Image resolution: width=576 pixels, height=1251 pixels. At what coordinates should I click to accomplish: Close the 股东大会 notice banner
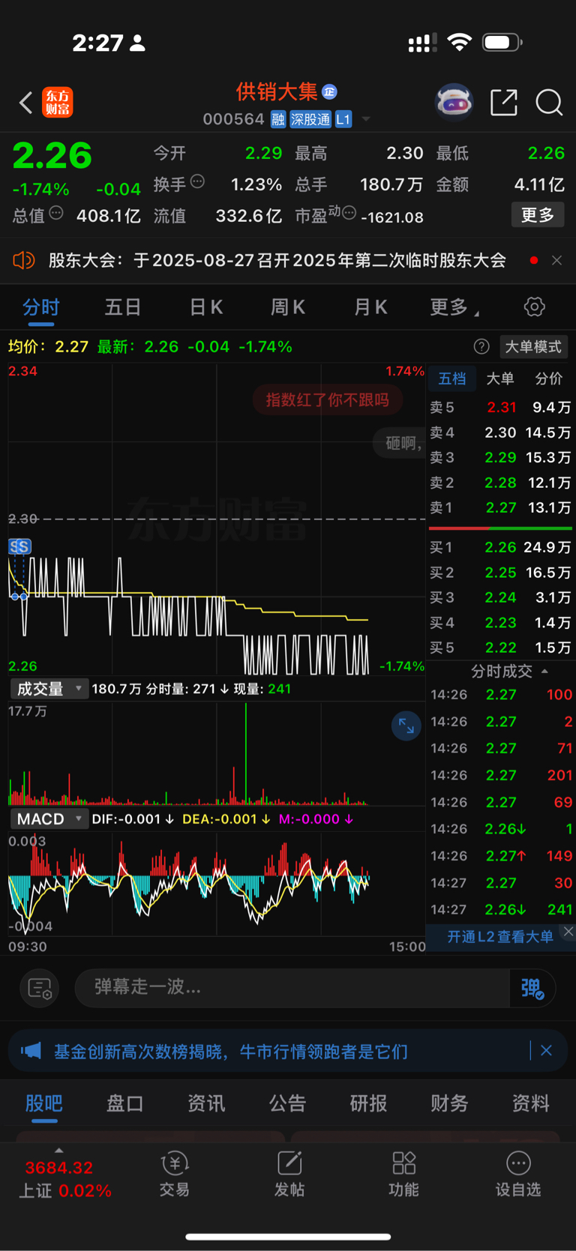556,260
